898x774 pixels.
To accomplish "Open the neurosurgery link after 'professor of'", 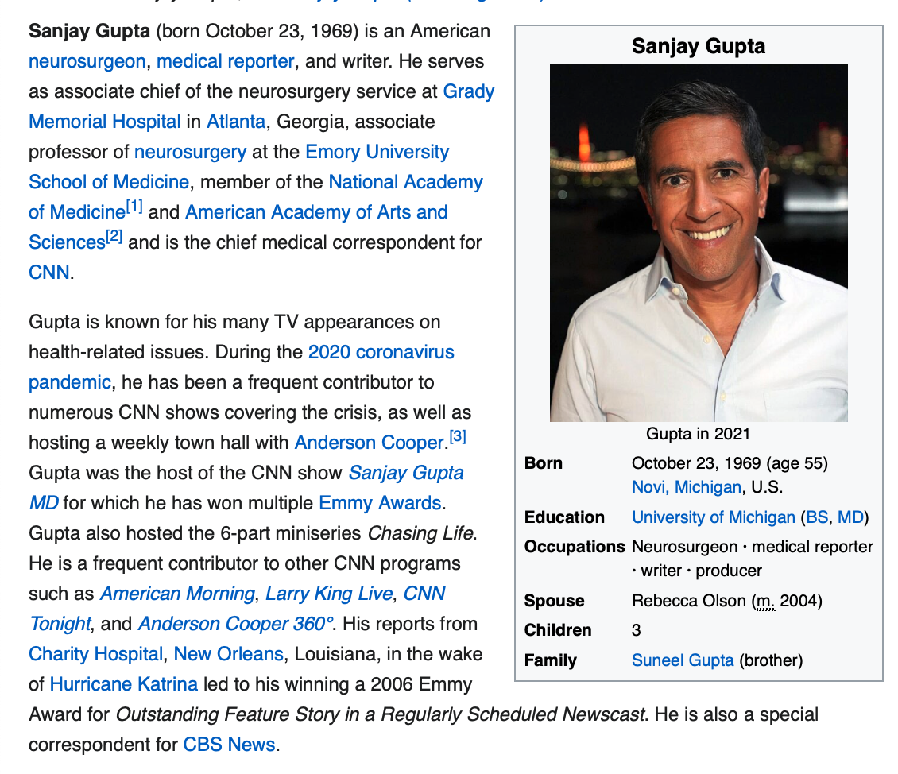I will tap(190, 152).
